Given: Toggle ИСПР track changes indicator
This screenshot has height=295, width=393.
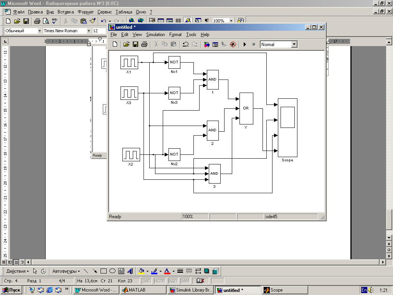Looking at the screenshot, I should (x=159, y=281).
